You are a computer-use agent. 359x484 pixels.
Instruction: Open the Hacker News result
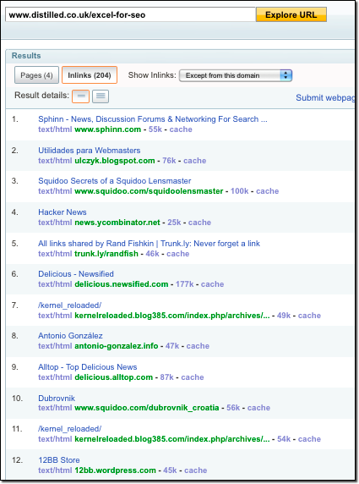(x=63, y=212)
